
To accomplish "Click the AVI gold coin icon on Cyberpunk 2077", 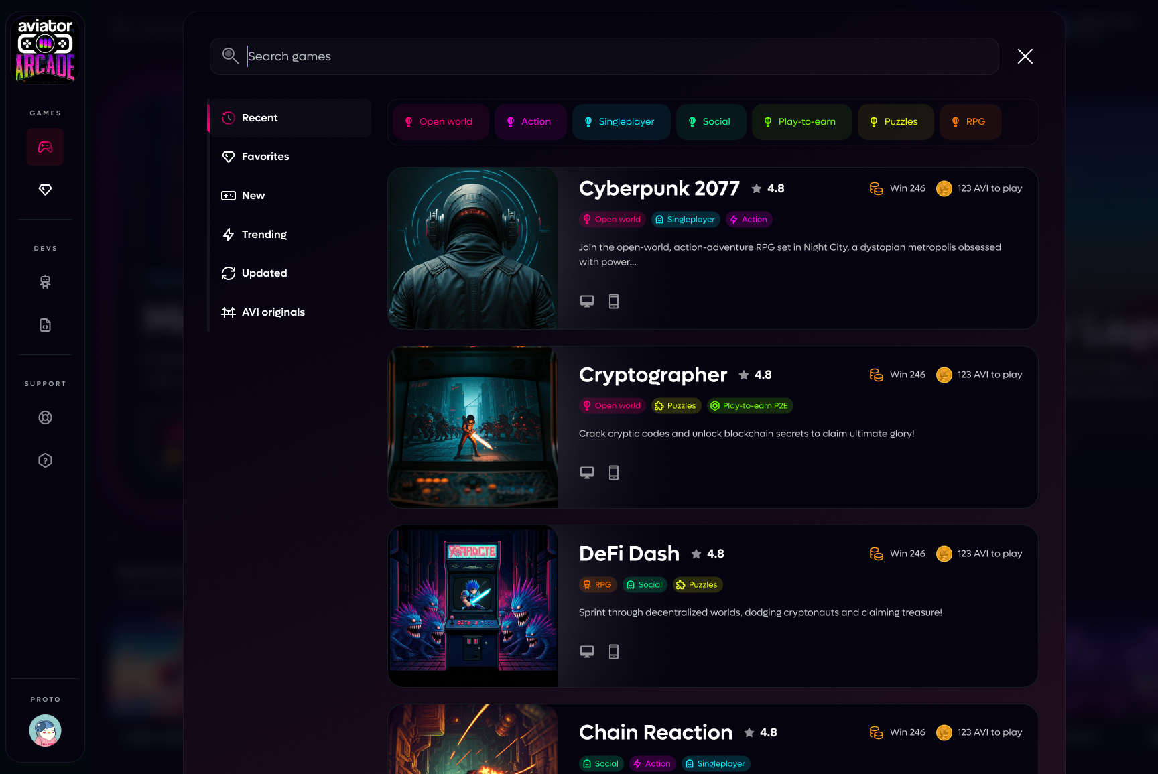I will point(944,188).
